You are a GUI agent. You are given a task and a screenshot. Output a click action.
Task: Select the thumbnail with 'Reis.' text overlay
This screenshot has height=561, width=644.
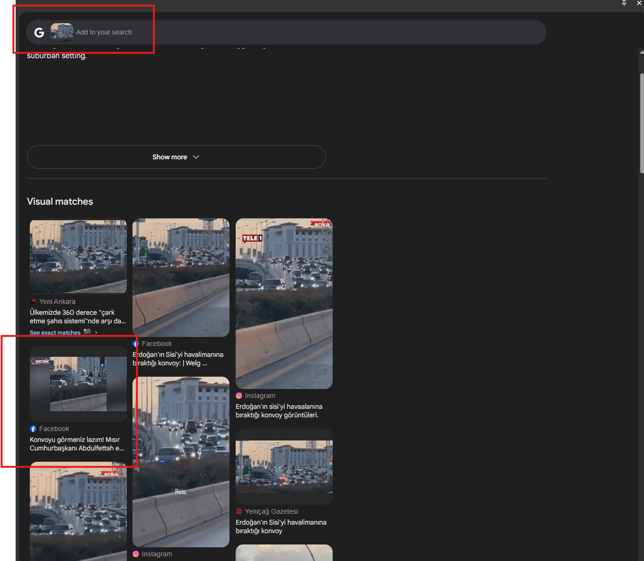click(181, 462)
